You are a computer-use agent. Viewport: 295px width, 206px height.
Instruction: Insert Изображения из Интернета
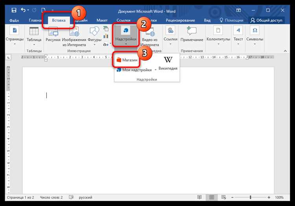coord(74,37)
